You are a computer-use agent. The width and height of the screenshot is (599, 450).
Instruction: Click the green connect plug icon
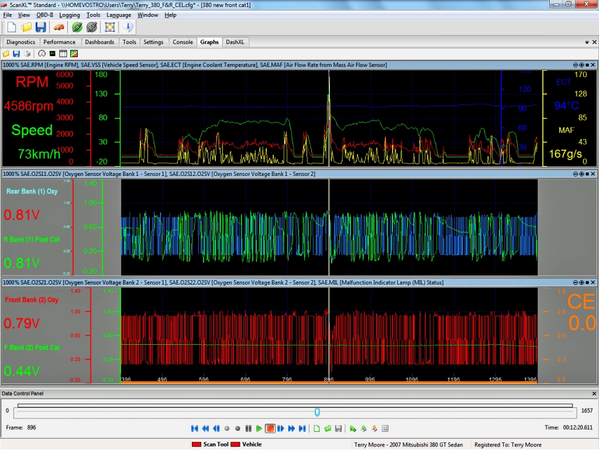pyautogui.click(x=77, y=27)
